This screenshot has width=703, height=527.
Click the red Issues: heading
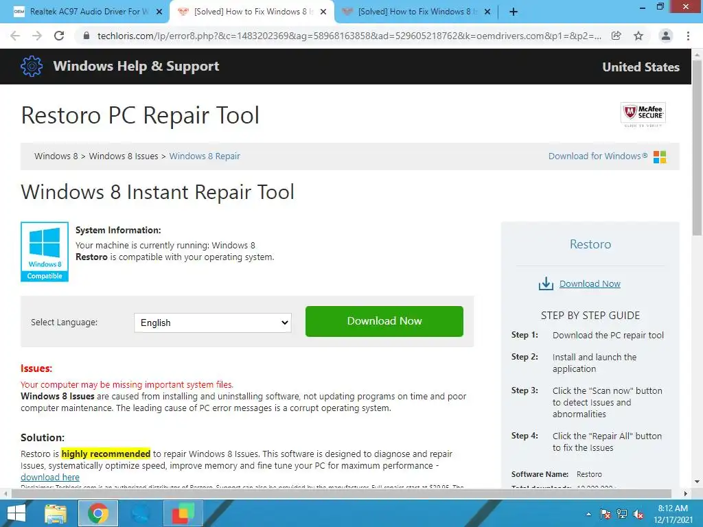coord(36,368)
